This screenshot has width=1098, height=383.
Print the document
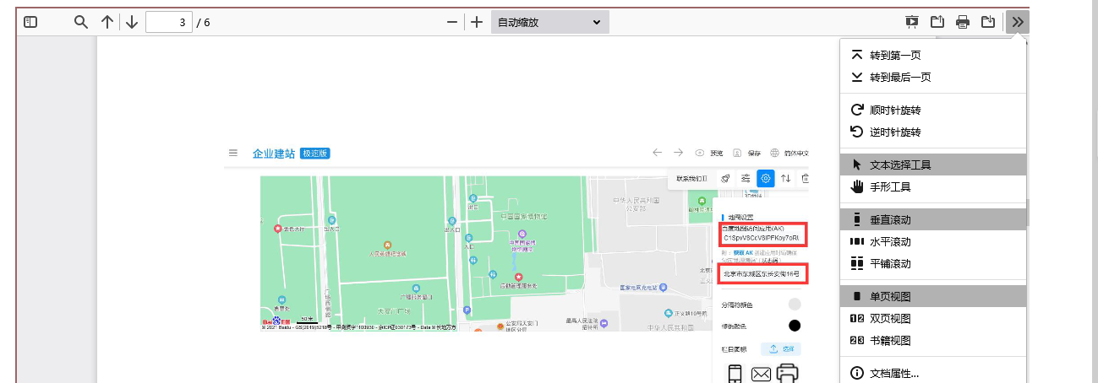pyautogui.click(x=962, y=22)
